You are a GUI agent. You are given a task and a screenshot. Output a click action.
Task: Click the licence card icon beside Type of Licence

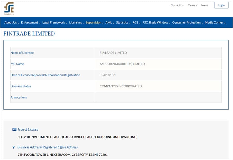tap(14, 129)
